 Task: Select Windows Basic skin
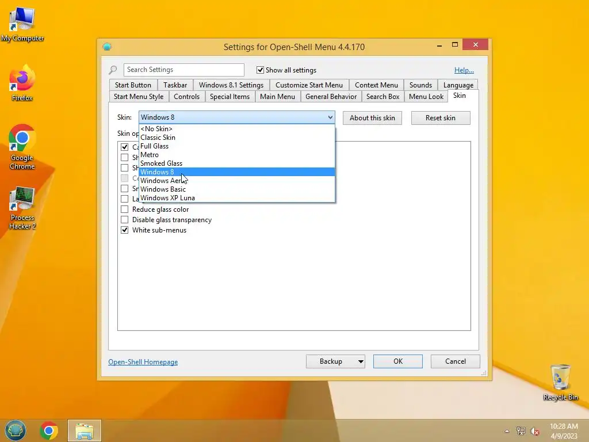236,189
